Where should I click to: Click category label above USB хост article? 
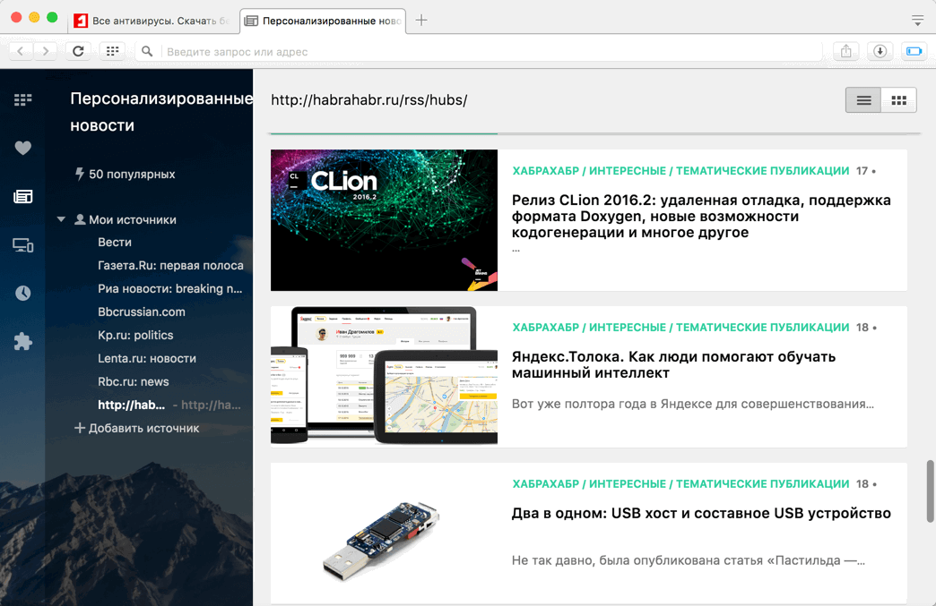pos(680,484)
